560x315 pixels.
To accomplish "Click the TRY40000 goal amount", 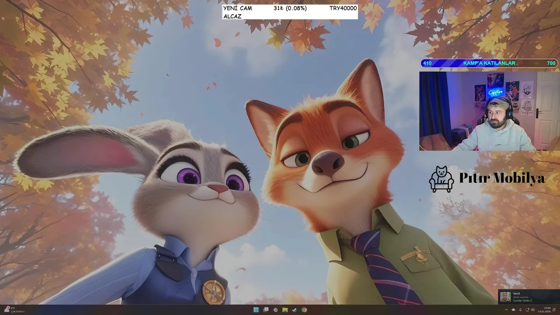I will point(343,8).
